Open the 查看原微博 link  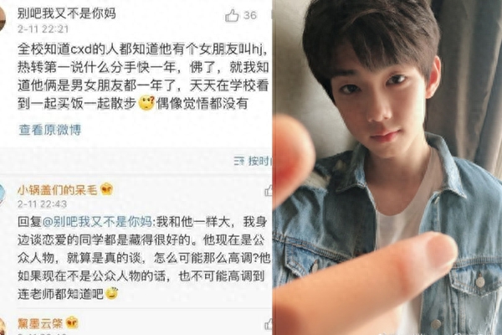click(49, 130)
